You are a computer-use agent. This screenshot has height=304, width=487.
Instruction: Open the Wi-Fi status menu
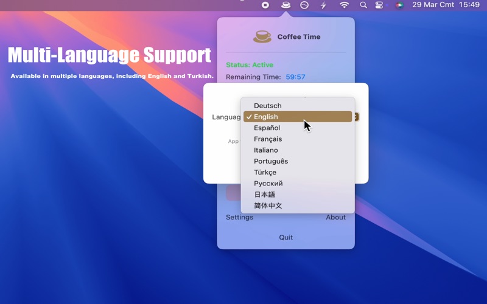(344, 5)
